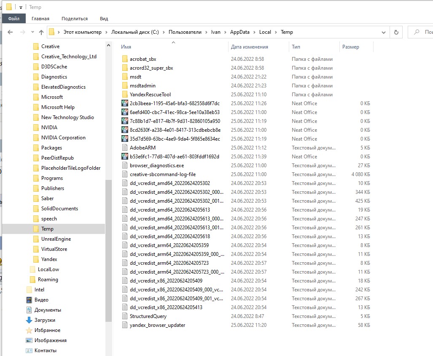Select Neat Office file icon 7c88b1d7

pos(125,121)
